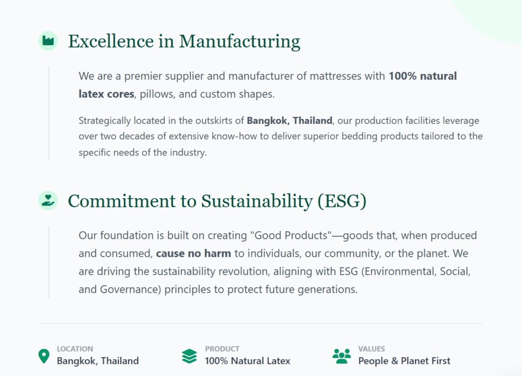Click the green location pin icon

coord(44,356)
